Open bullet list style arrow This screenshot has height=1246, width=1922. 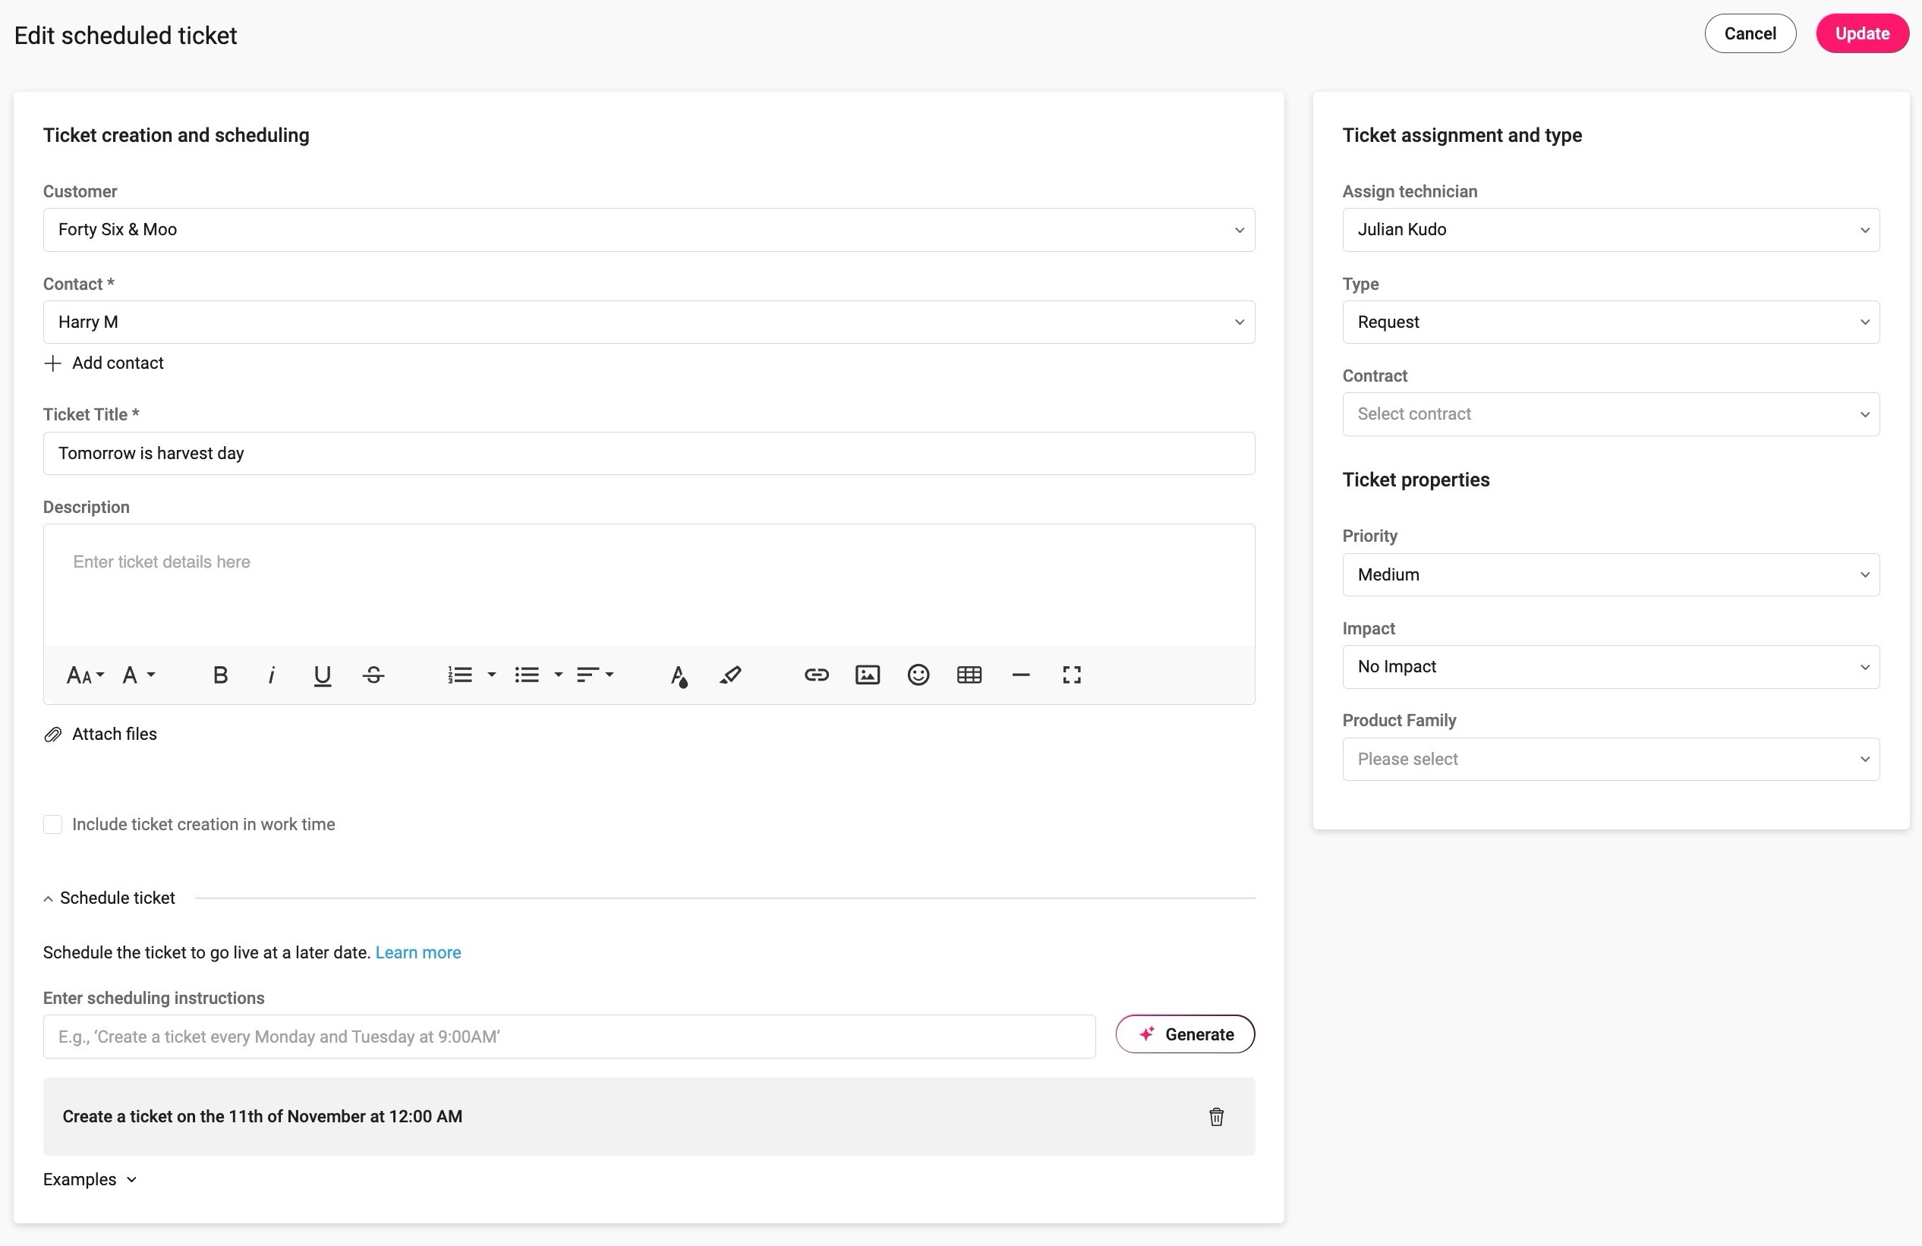click(558, 675)
